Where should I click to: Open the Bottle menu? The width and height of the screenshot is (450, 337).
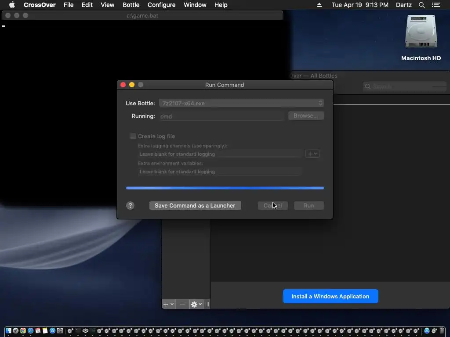click(x=131, y=5)
